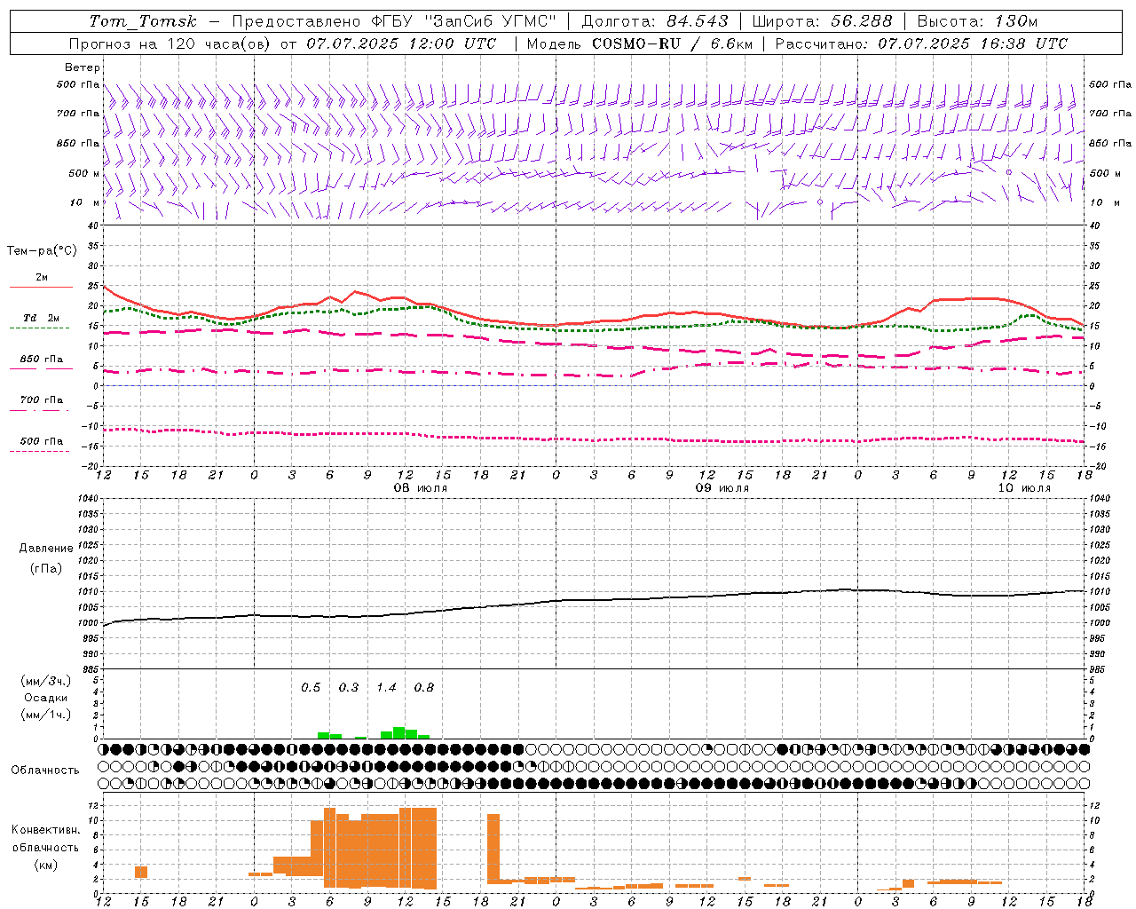Click the 08 июля date label

[420, 488]
